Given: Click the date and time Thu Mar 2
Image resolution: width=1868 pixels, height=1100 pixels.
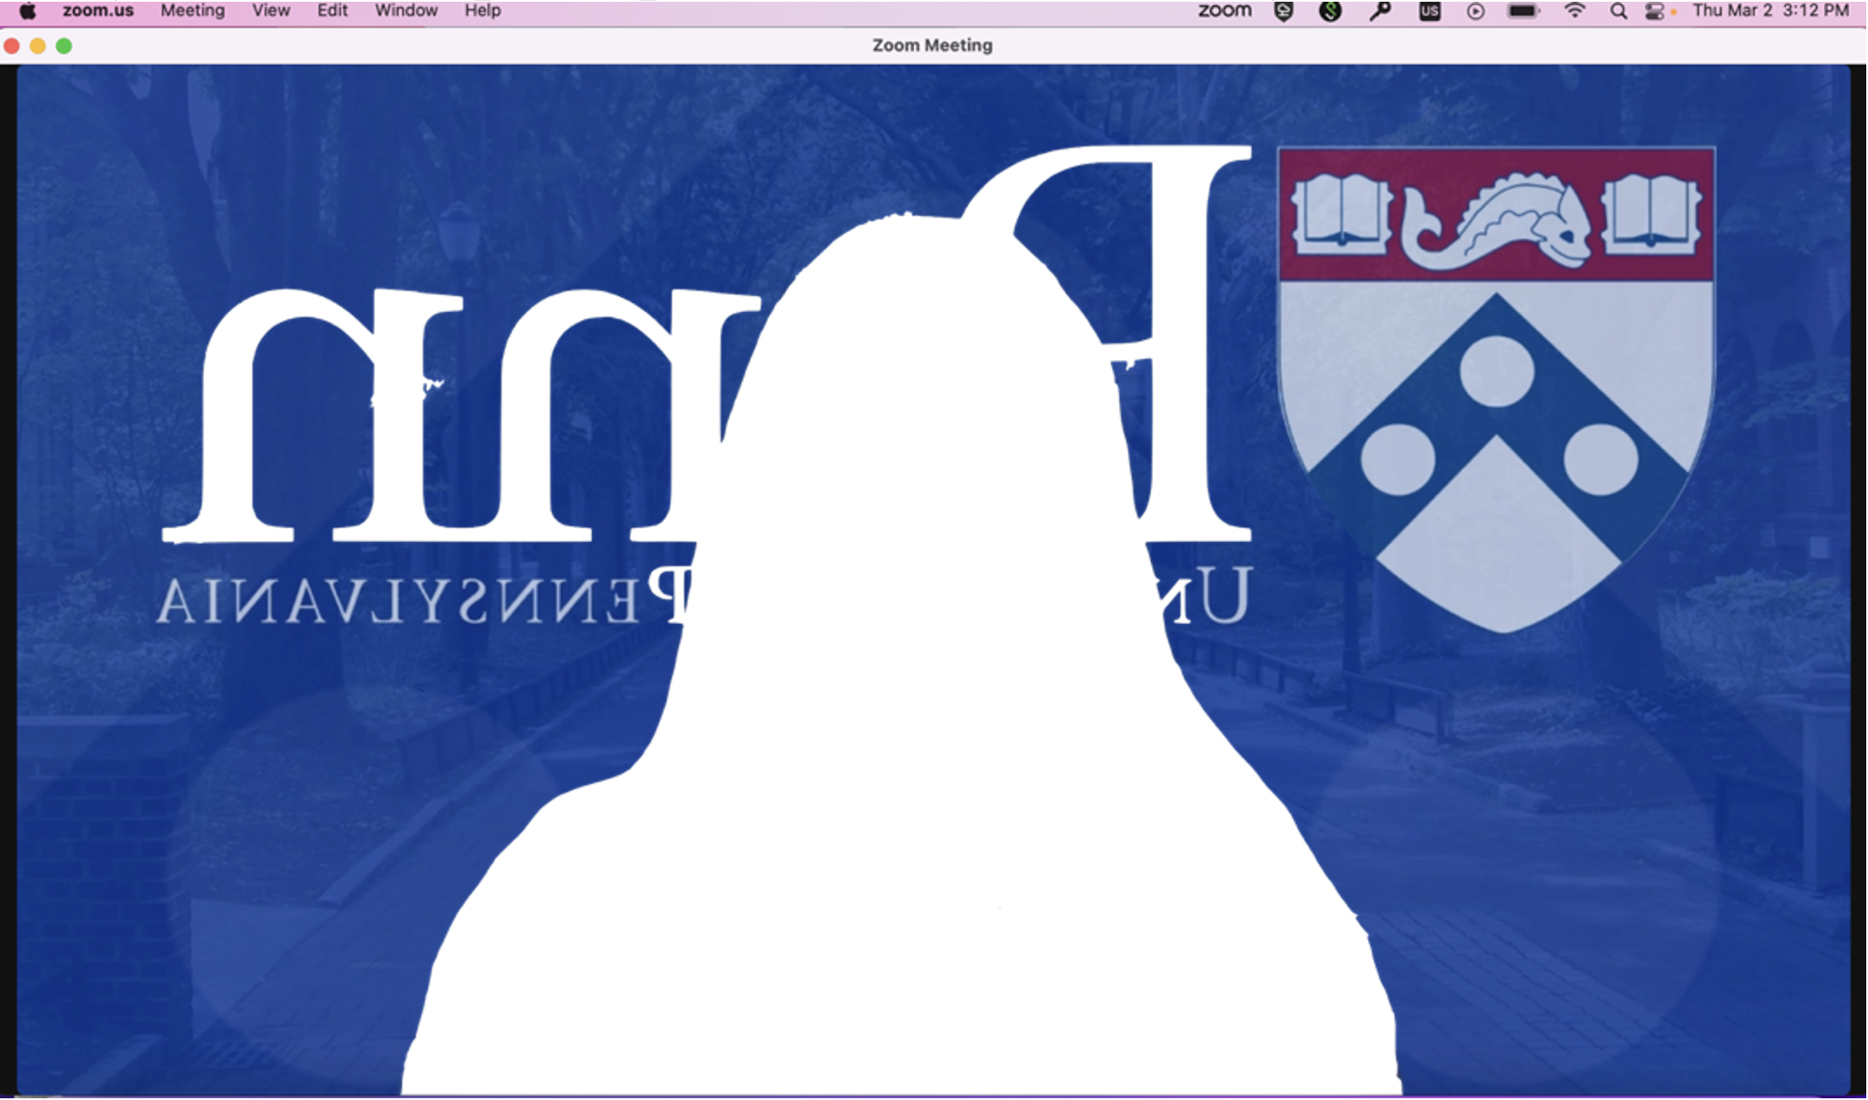Looking at the screenshot, I should tap(1770, 11).
